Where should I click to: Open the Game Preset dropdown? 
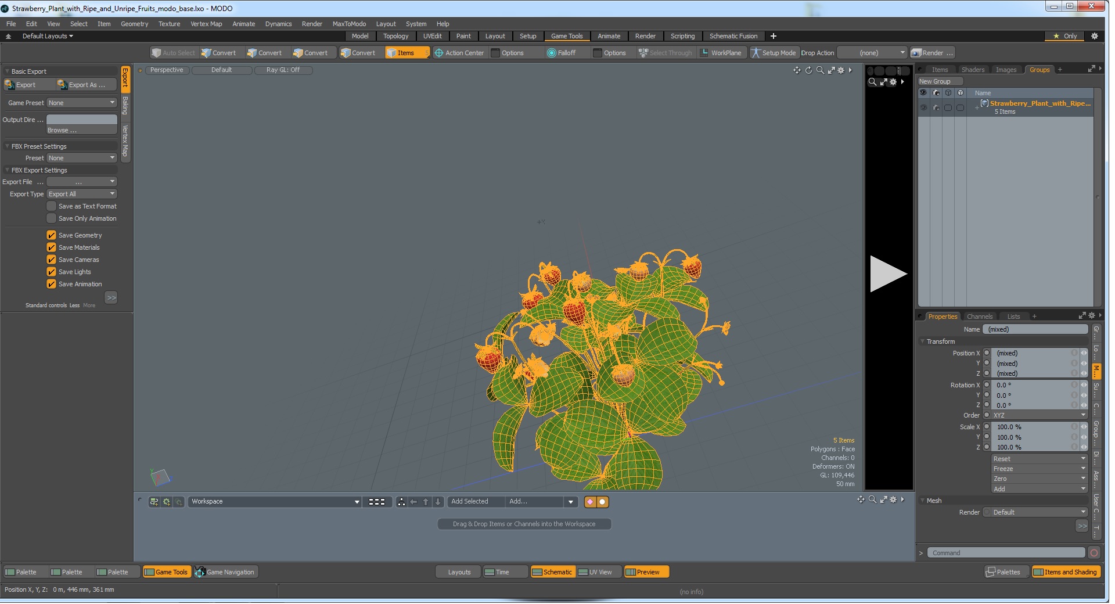coord(82,103)
